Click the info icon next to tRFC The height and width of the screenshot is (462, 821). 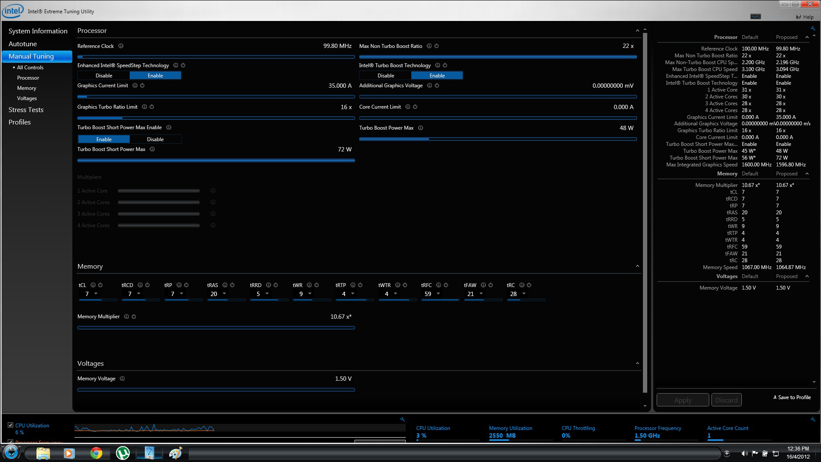tap(438, 285)
